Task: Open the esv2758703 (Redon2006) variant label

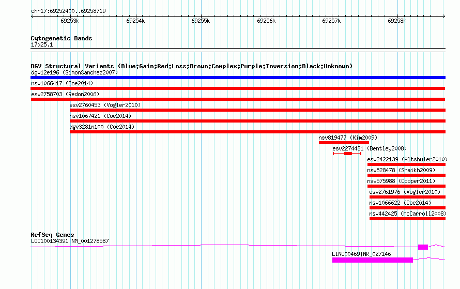Action: 65,94
